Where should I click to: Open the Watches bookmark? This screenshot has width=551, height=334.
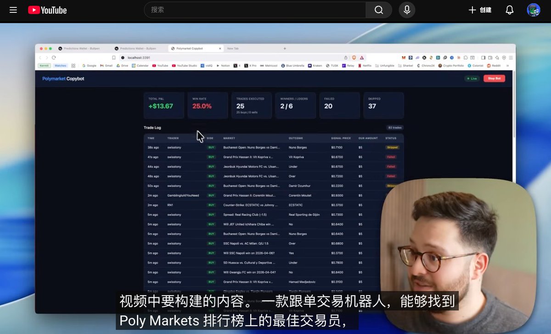point(60,66)
